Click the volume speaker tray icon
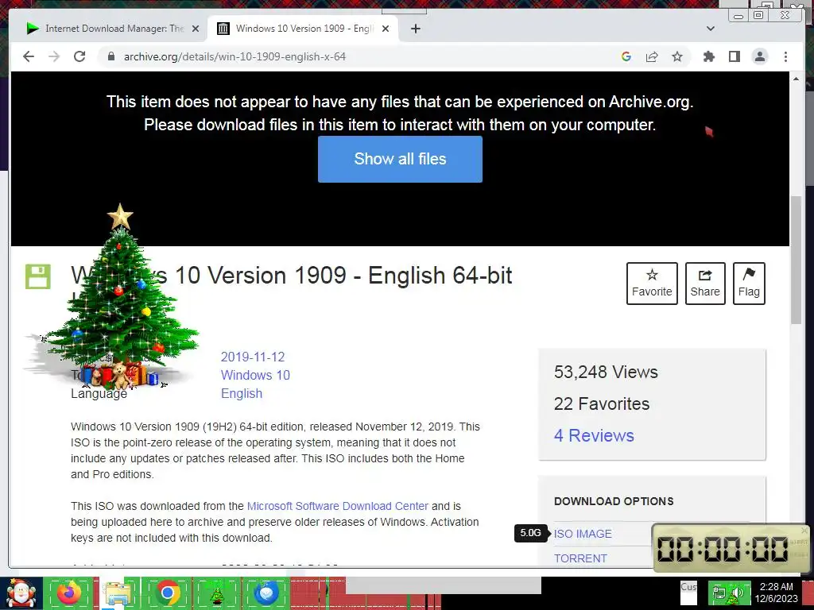The height and width of the screenshot is (610, 814). 737,593
